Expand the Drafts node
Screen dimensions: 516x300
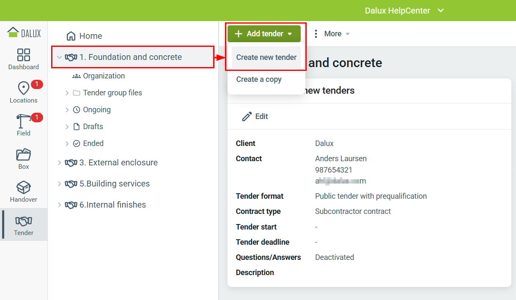pyautogui.click(x=67, y=127)
